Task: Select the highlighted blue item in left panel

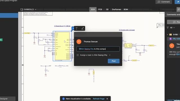Action: coord(9,15)
